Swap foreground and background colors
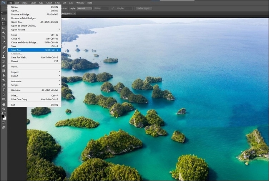Screen dimensions: 269x181 (5, 113)
